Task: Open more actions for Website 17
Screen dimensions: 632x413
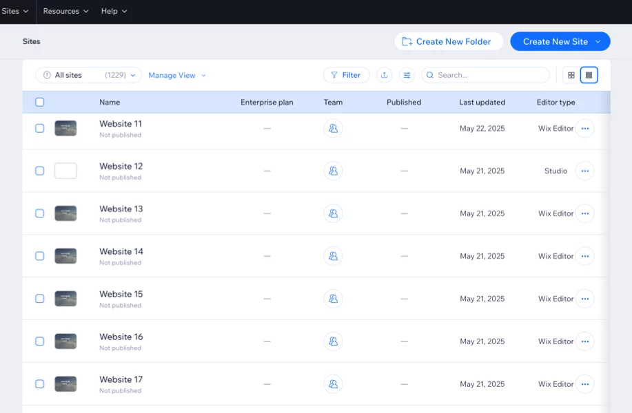Action: [584, 384]
